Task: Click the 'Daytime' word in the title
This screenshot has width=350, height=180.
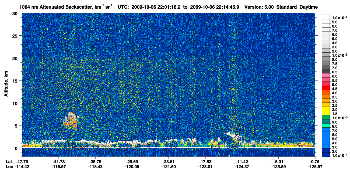Action: (x=309, y=7)
